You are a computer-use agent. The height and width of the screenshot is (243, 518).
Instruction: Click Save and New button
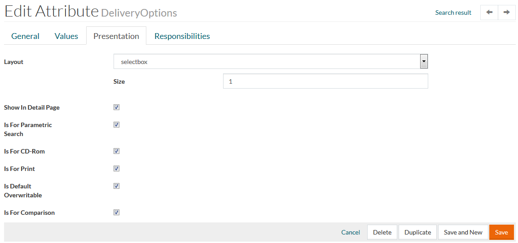click(x=463, y=232)
